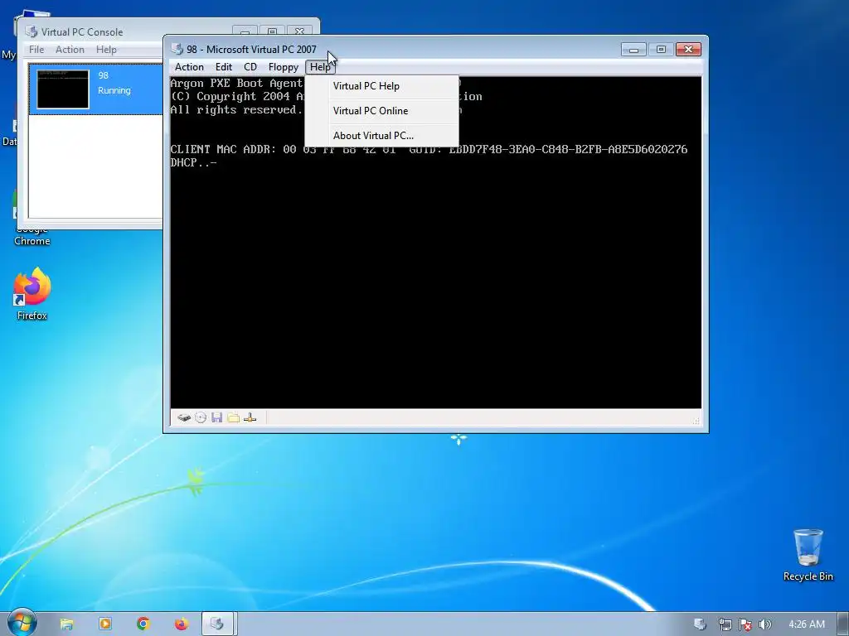
Task: Close the 98 Virtual PC window
Action: 688,50
